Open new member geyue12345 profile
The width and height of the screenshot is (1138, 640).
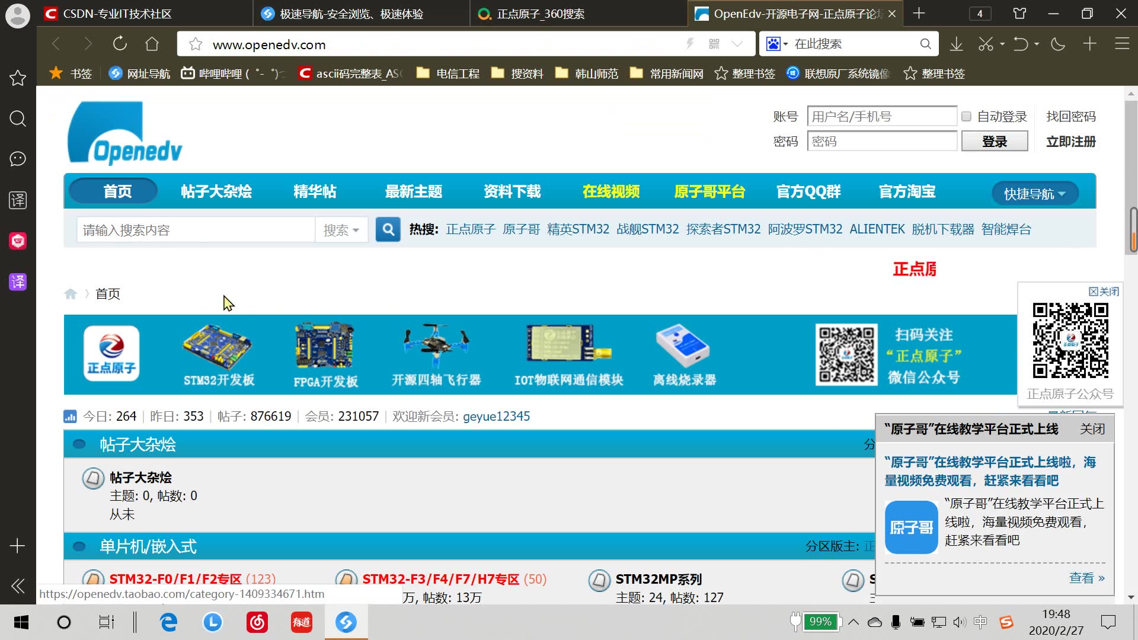click(x=496, y=416)
